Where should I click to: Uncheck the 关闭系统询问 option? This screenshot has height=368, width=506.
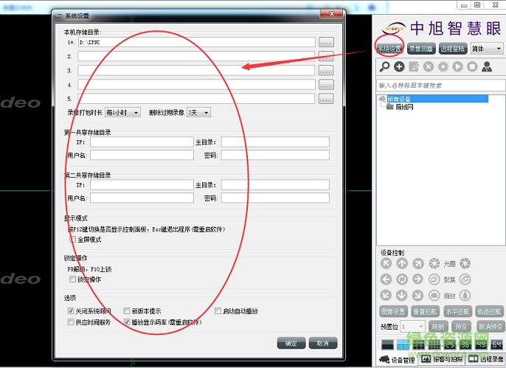point(71,311)
